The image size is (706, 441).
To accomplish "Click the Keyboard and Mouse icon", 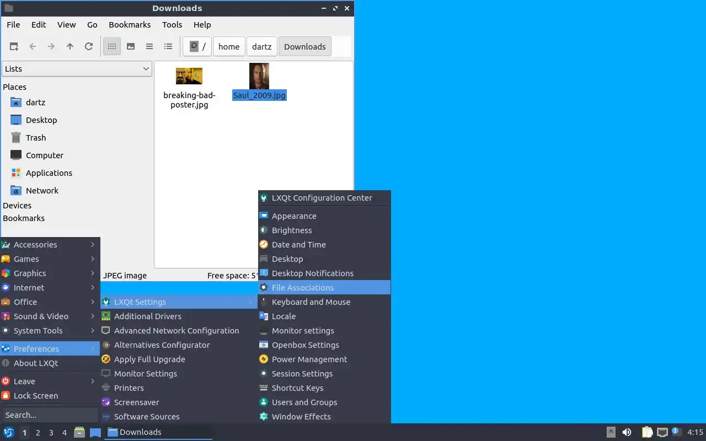I will click(264, 302).
